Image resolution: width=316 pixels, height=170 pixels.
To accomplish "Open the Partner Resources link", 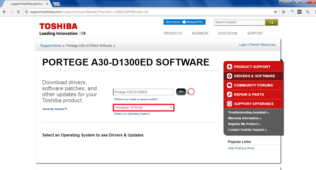I will coord(262,45).
